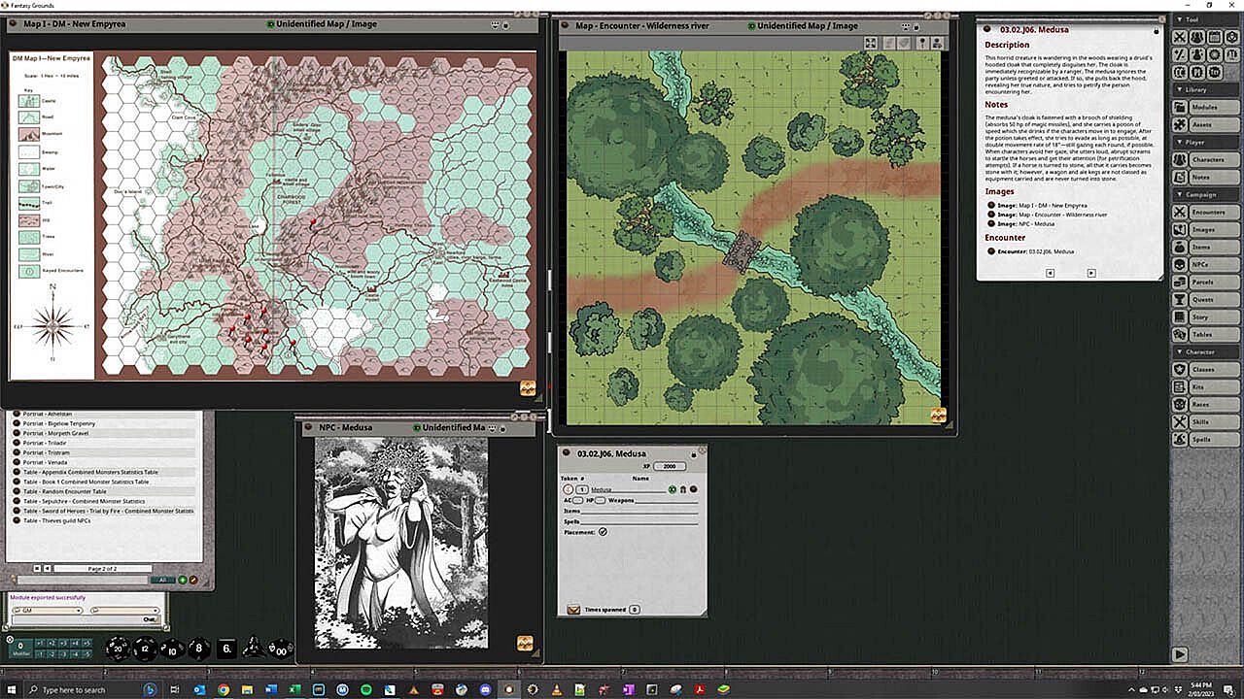The height and width of the screenshot is (699, 1244).
Task: Roll the d12 die
Action: click(145, 648)
